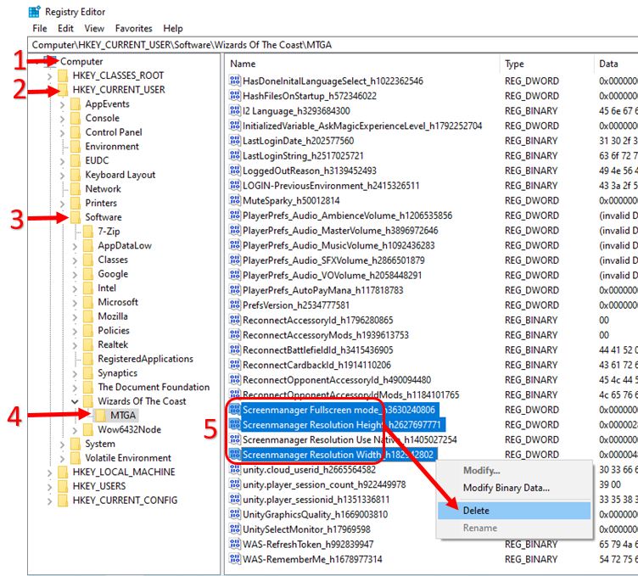This screenshot has height=576, width=638.
Task: Choose Delete in the context menu
Action: pos(514,511)
